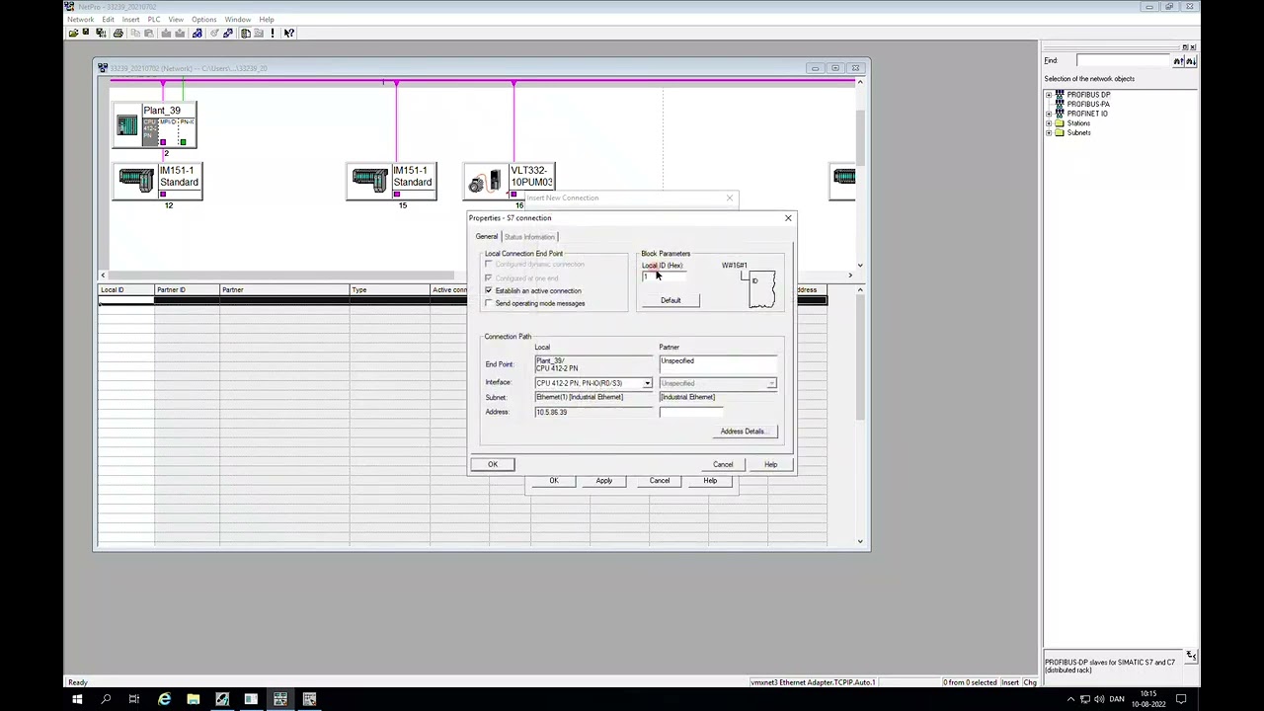Open the PLC menu

click(x=154, y=20)
